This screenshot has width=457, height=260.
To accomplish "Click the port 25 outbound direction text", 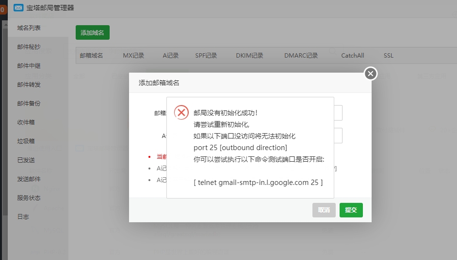I will tap(241, 148).
